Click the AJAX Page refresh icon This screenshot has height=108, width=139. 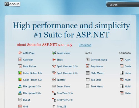[x=20, y=53]
